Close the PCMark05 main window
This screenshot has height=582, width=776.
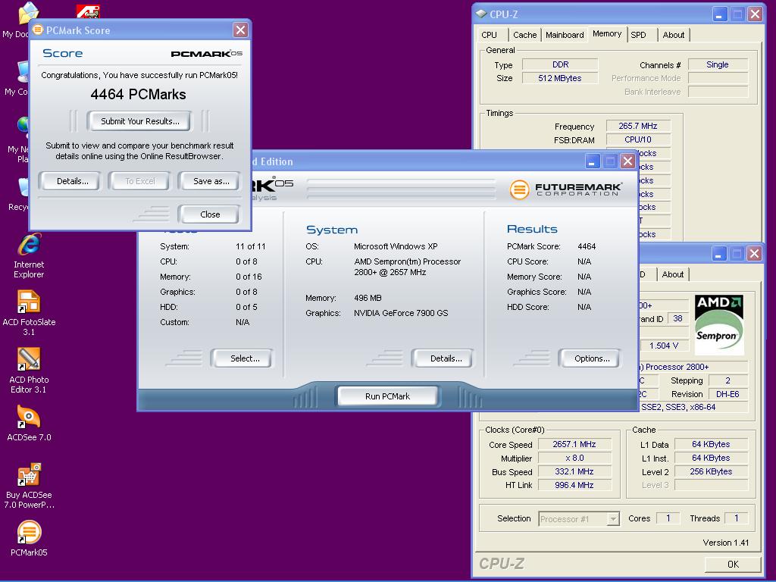[x=627, y=161]
